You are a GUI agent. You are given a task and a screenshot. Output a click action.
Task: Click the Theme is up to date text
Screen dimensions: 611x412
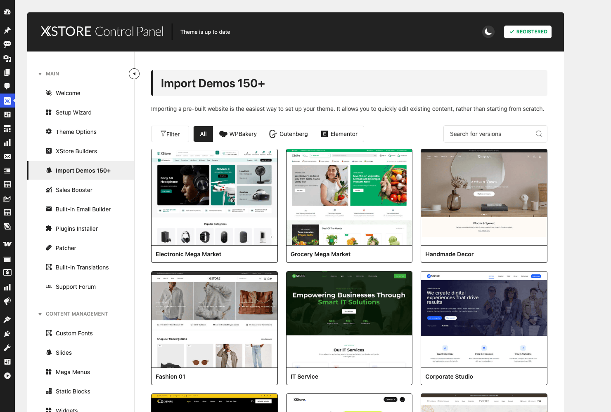point(205,32)
